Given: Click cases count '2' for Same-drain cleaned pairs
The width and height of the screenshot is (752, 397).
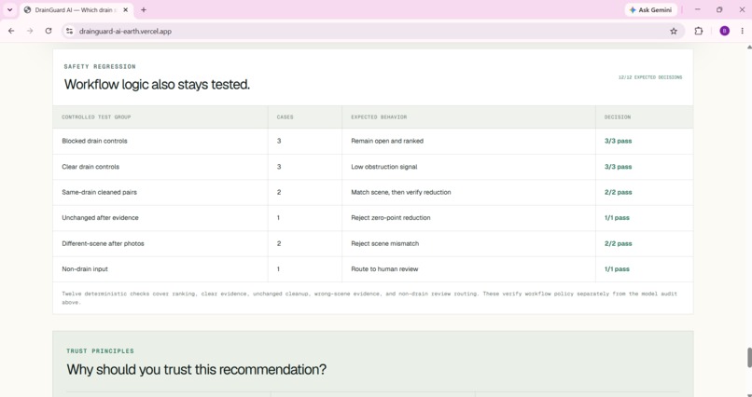Looking at the screenshot, I should 279,192.
